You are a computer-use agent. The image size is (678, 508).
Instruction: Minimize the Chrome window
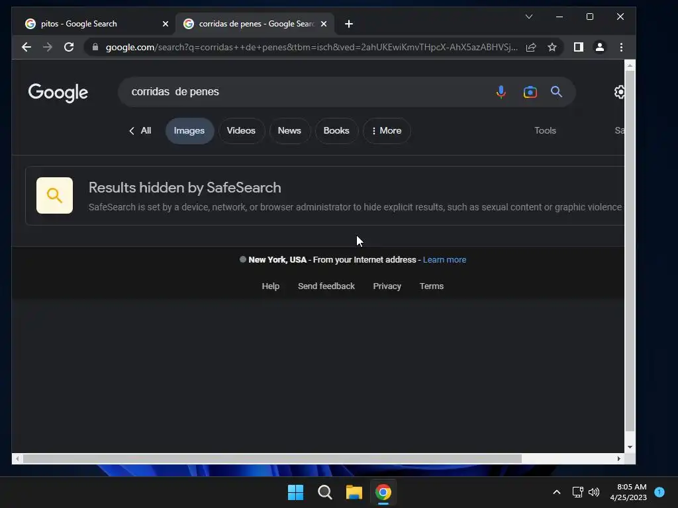pyautogui.click(x=559, y=17)
